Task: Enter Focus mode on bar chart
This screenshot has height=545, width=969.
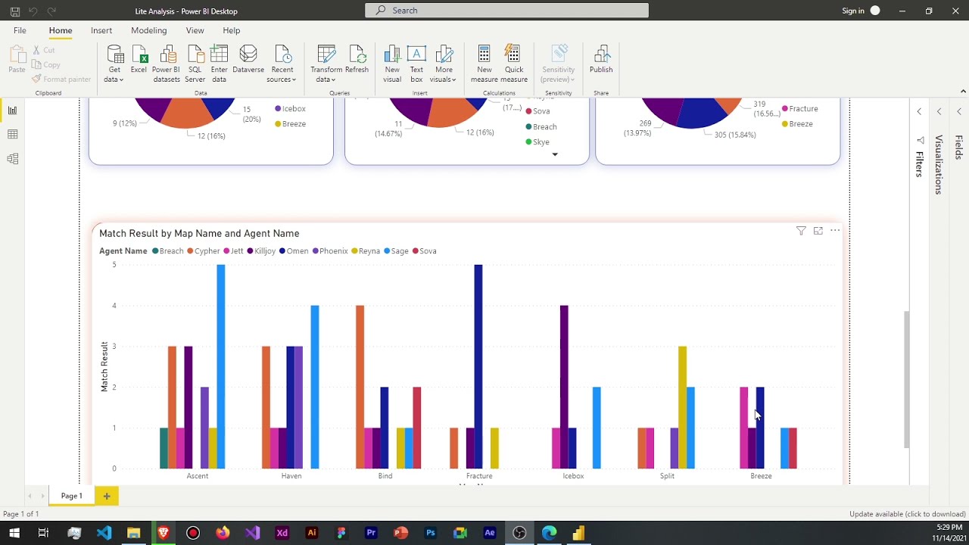Action: click(x=818, y=231)
